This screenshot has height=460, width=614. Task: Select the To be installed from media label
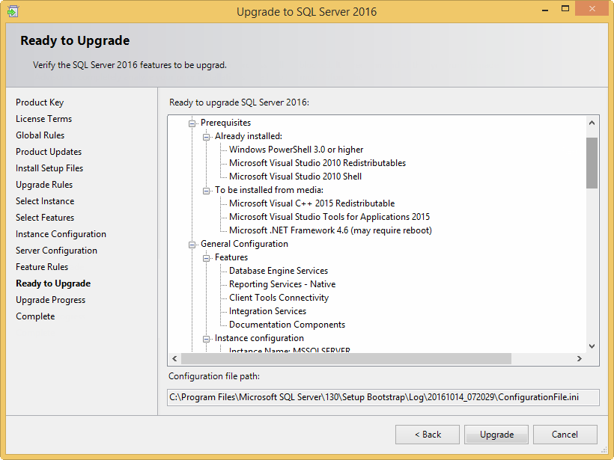(269, 190)
